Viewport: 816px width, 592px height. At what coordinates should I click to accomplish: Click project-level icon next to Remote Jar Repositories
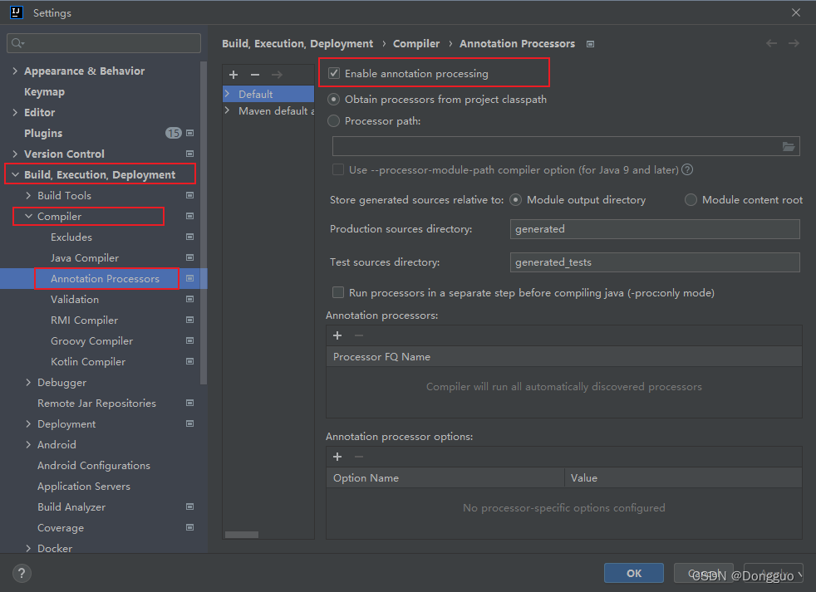pyautogui.click(x=190, y=404)
